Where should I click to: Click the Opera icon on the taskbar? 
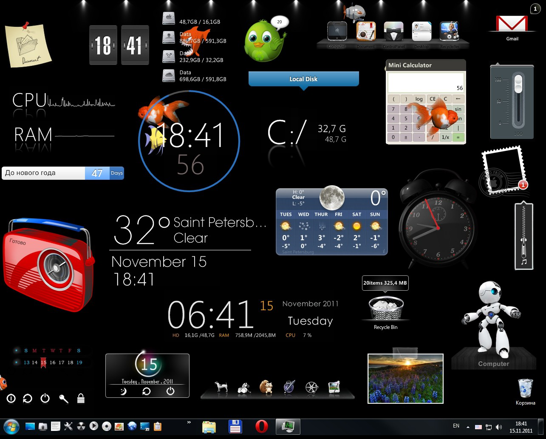(261, 427)
